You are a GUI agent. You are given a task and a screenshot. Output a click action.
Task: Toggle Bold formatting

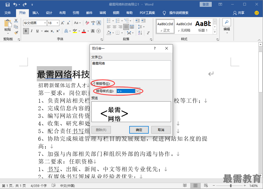point(26,31)
